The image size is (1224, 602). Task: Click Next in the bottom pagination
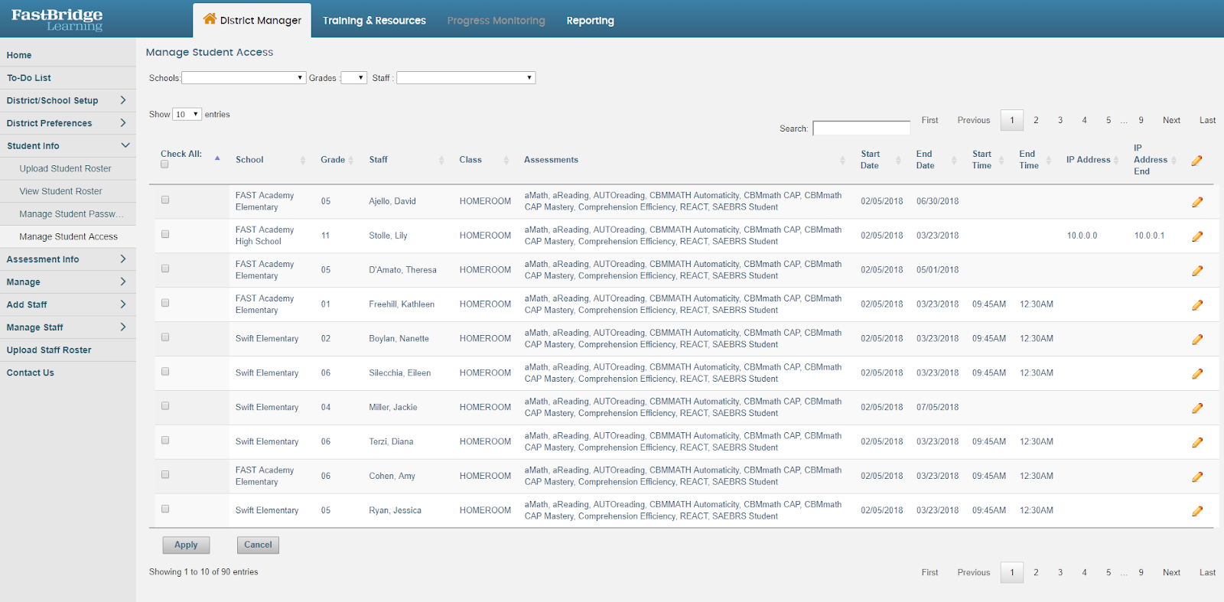click(x=1171, y=572)
